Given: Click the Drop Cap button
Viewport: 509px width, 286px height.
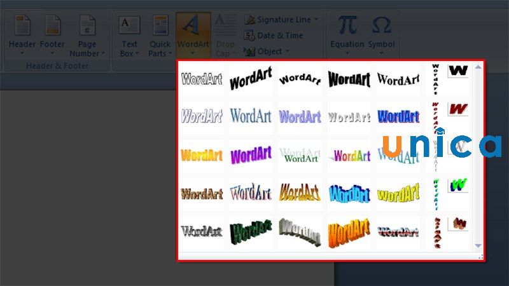Looking at the screenshot, I should pos(225,36).
